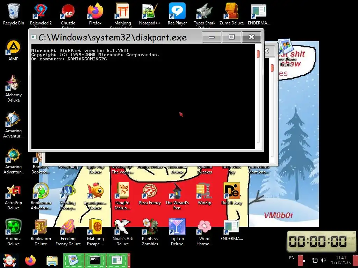358x268 pixels.
Task: Click the 00:00:00 timer gadget
Action: point(322,241)
